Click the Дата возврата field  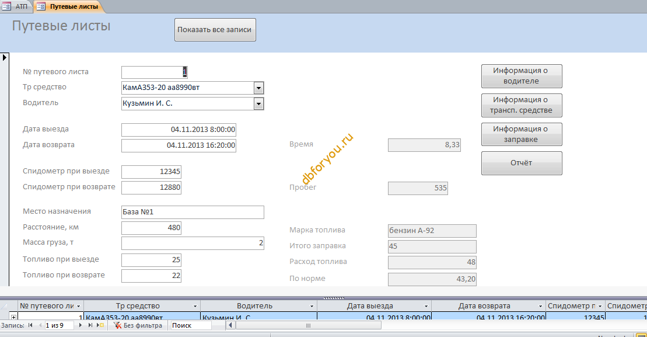click(179, 145)
